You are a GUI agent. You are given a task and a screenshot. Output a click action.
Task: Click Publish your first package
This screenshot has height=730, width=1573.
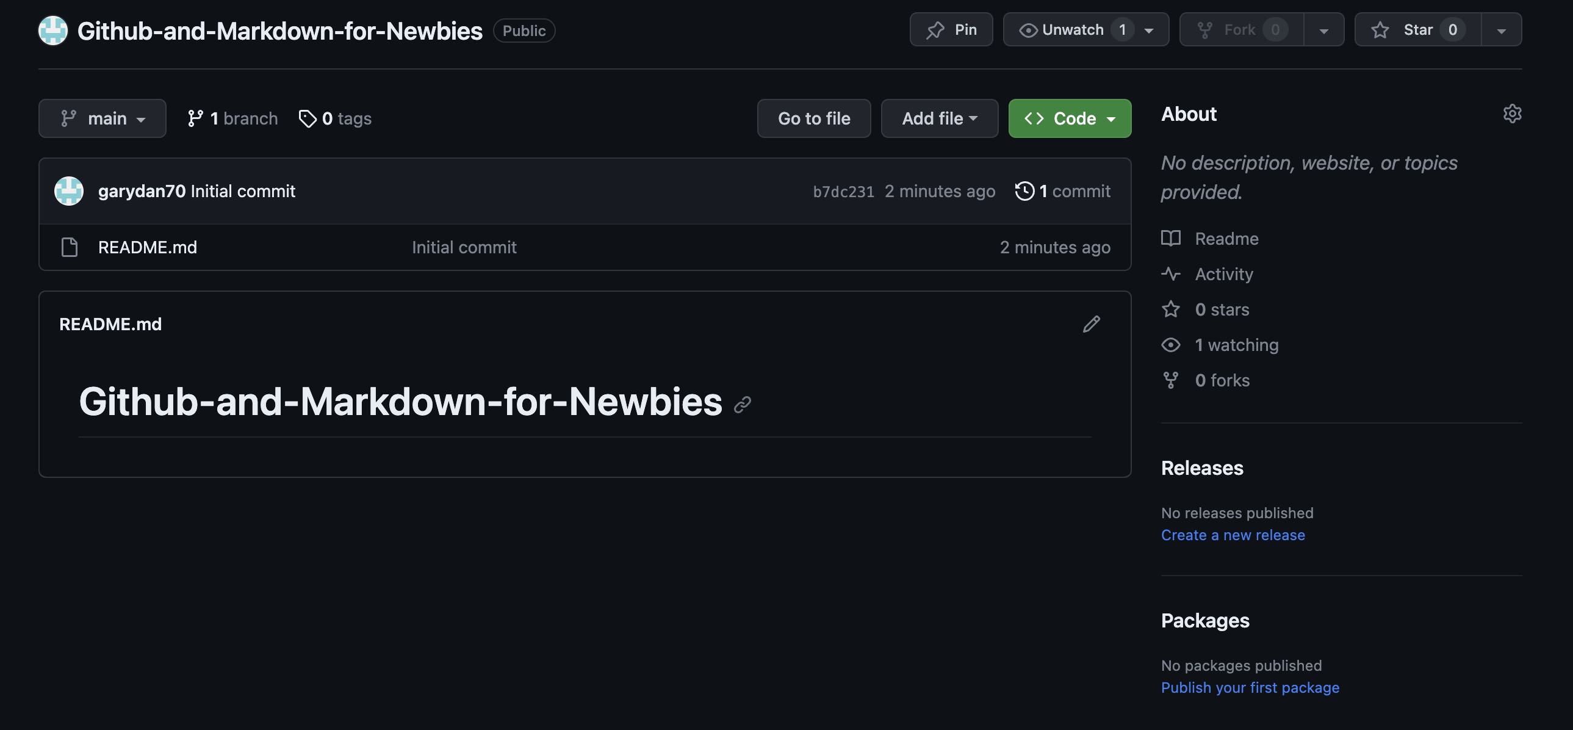click(x=1250, y=687)
